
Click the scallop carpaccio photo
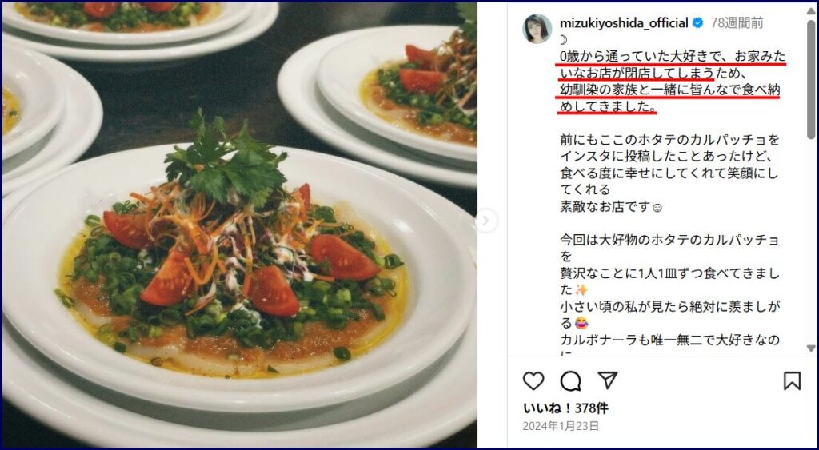(x=239, y=225)
